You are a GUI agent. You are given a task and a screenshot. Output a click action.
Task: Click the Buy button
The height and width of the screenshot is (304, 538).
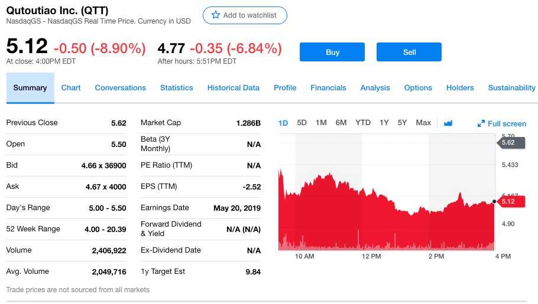click(x=332, y=52)
